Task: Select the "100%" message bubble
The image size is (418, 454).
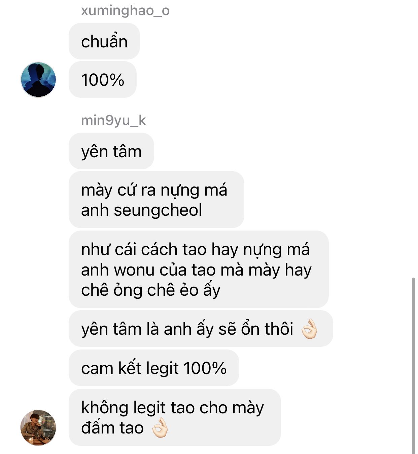Action: (103, 80)
